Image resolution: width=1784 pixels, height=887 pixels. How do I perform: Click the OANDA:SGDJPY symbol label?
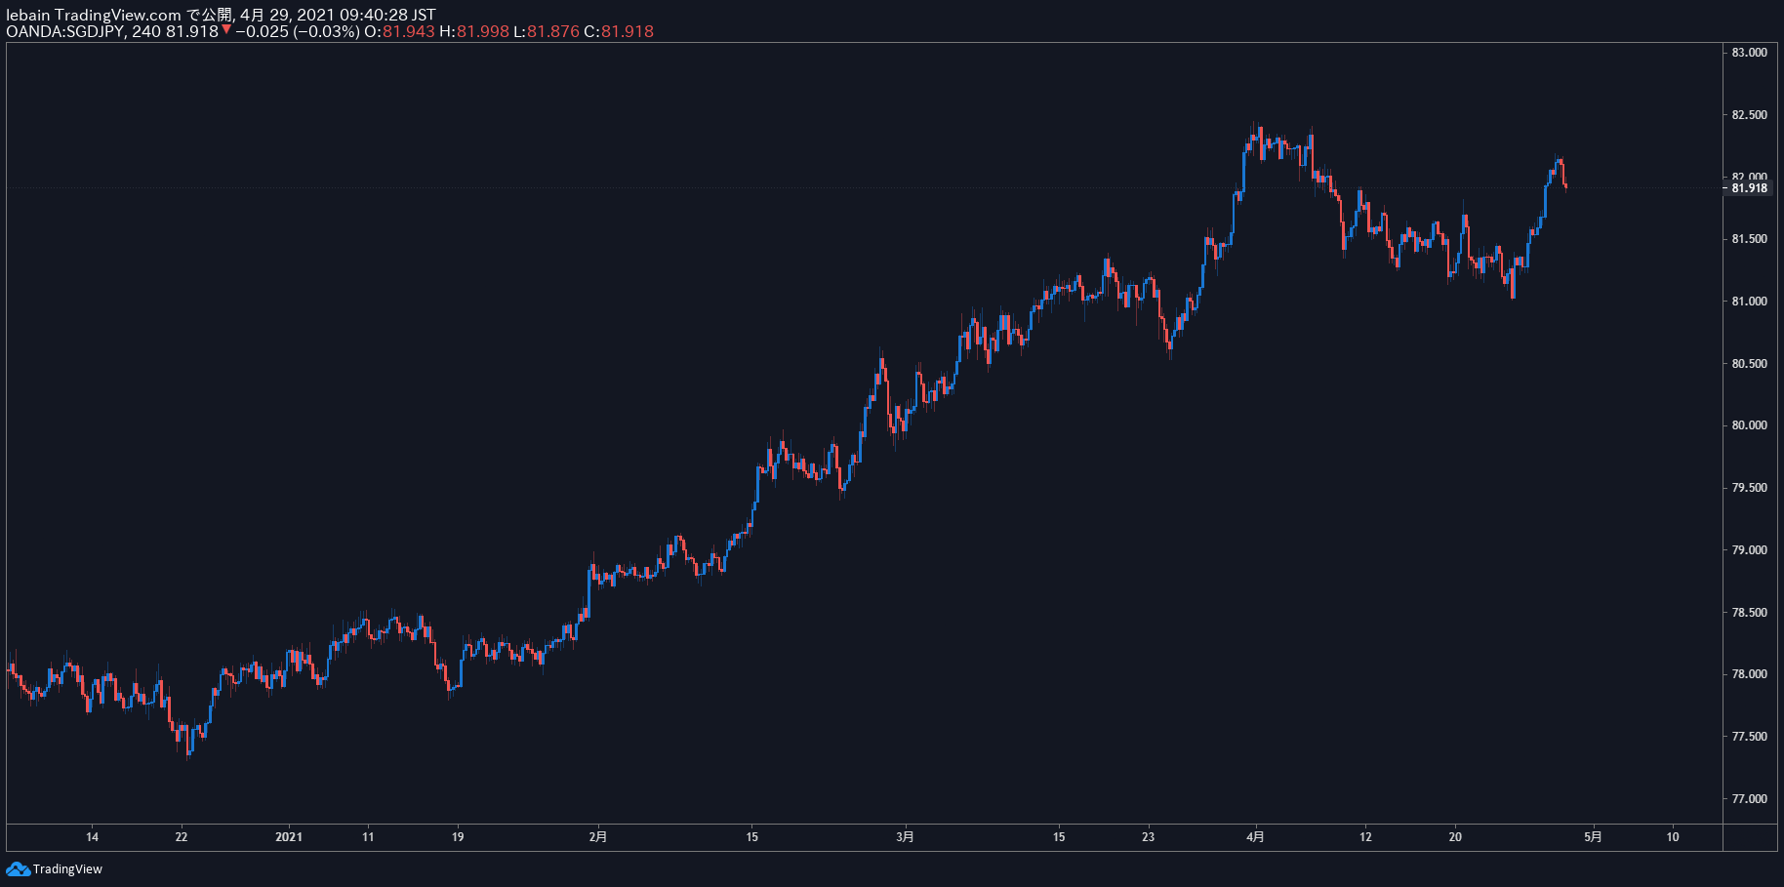(66, 31)
